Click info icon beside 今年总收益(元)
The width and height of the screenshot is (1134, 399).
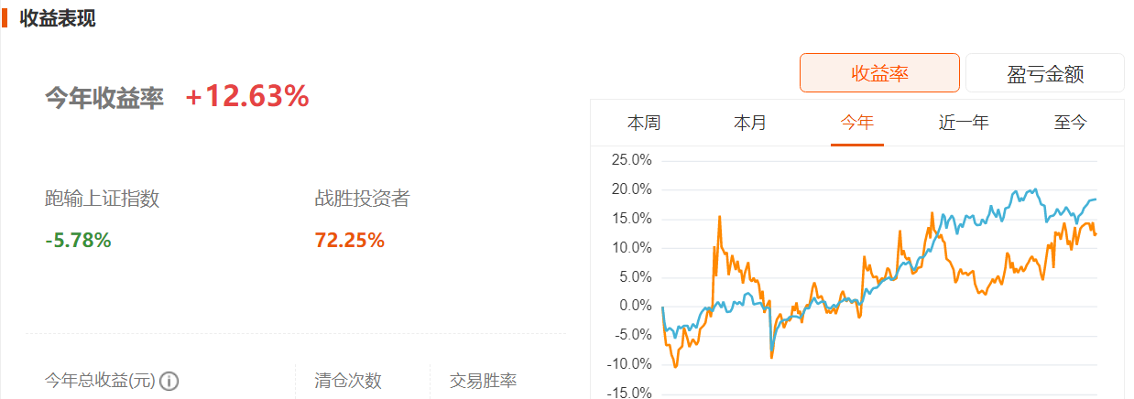tap(169, 382)
